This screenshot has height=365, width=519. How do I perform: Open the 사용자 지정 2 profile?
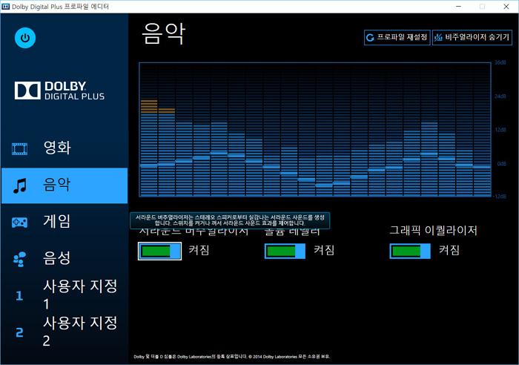click(65, 332)
